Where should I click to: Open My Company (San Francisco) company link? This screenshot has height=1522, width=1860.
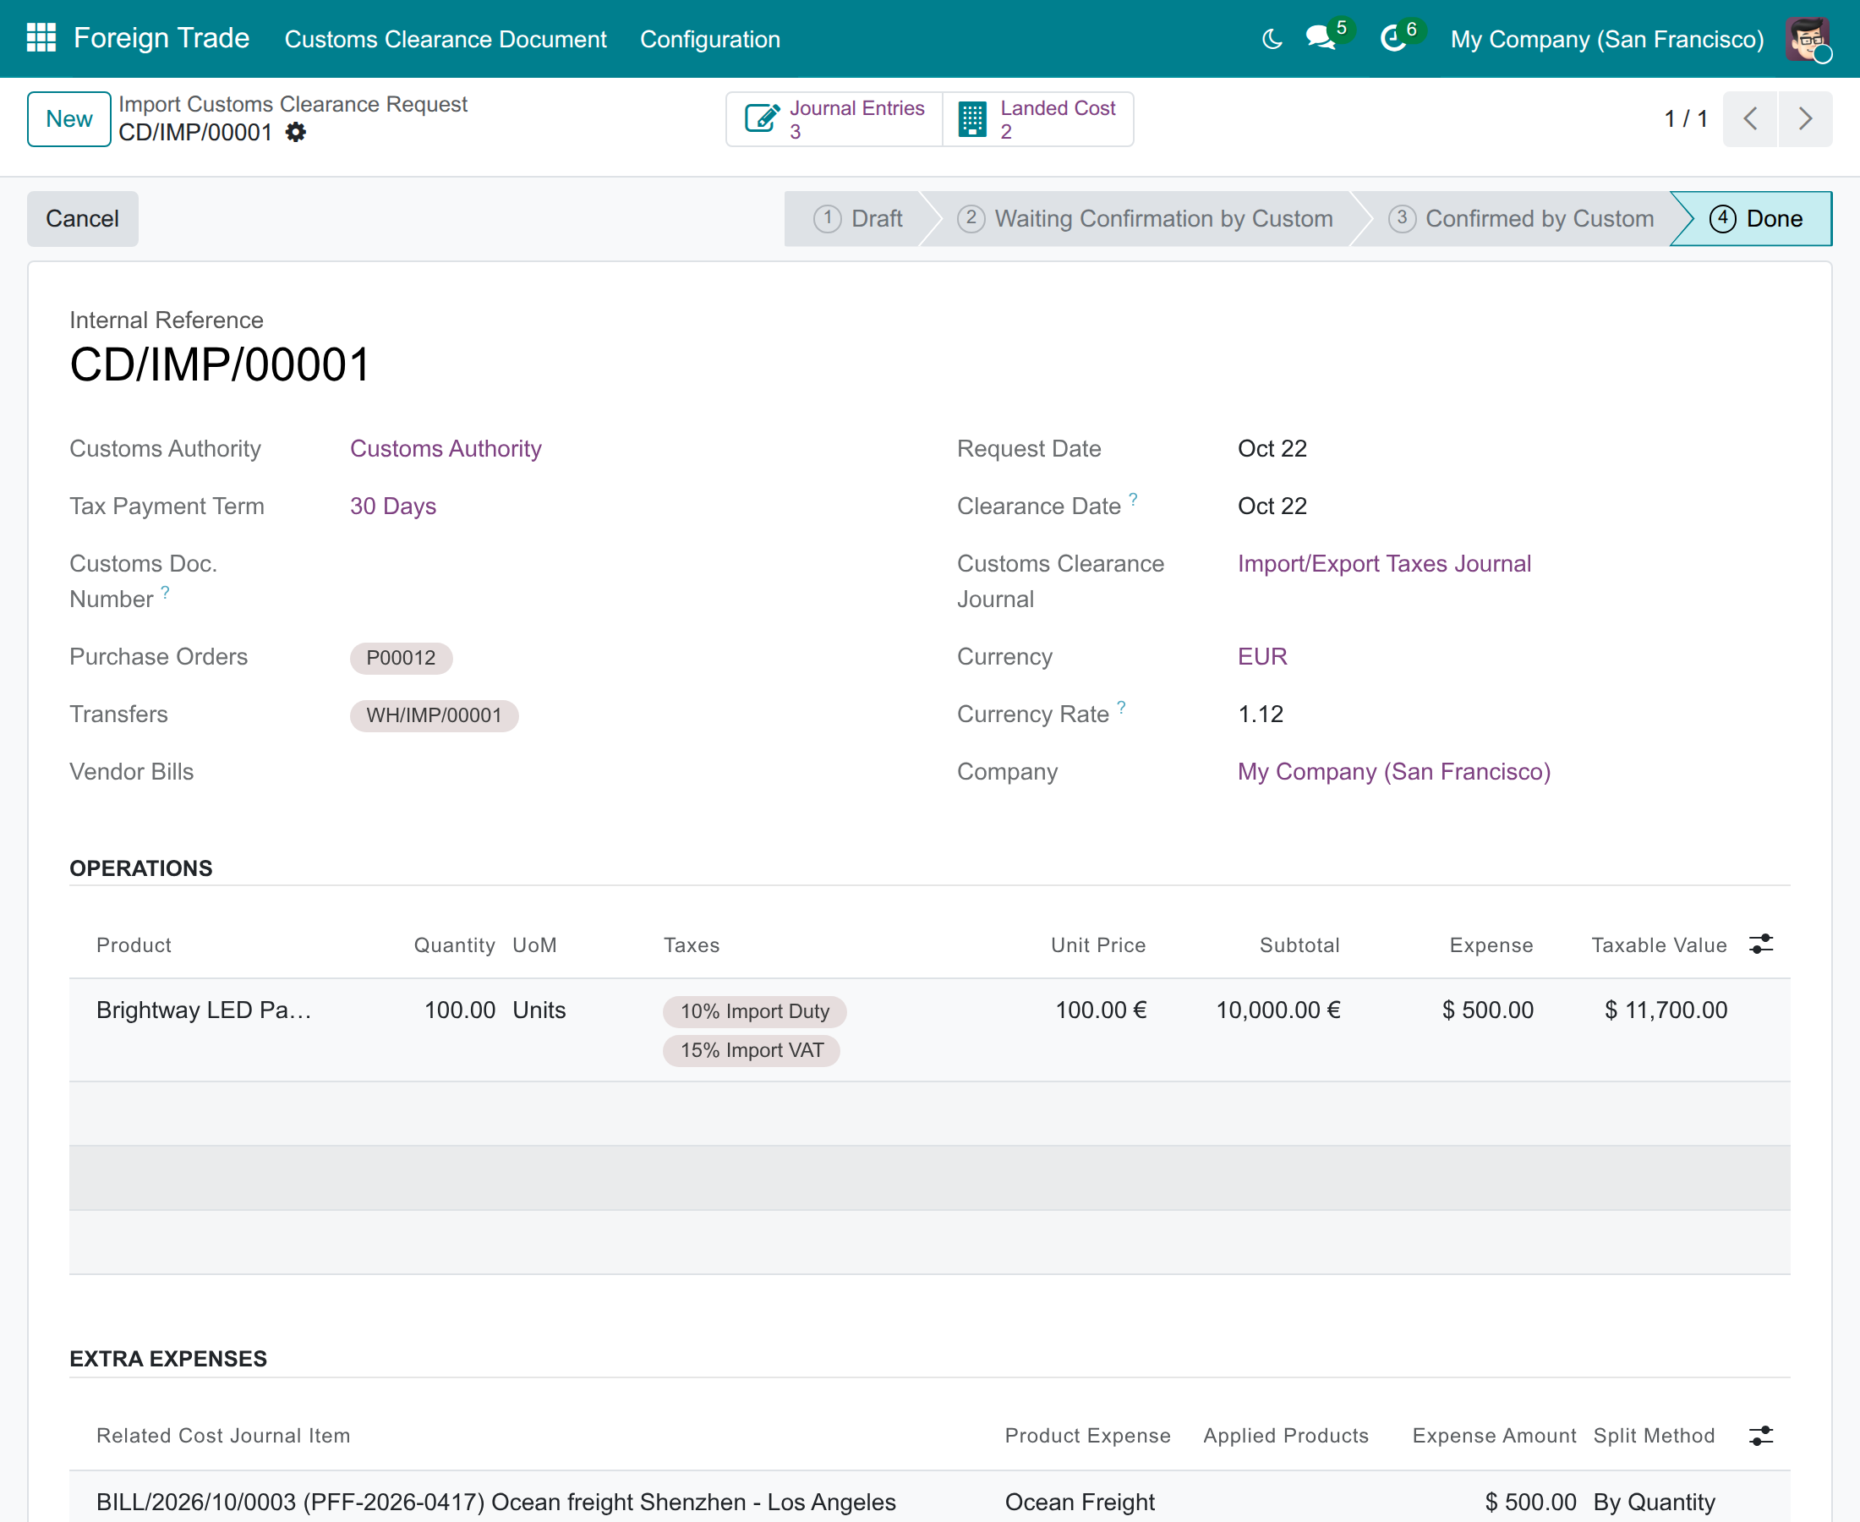coord(1393,771)
